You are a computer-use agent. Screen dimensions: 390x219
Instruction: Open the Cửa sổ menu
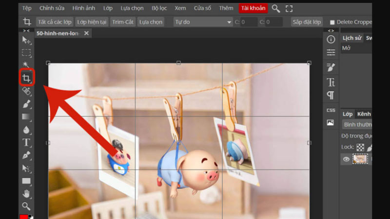click(x=202, y=8)
